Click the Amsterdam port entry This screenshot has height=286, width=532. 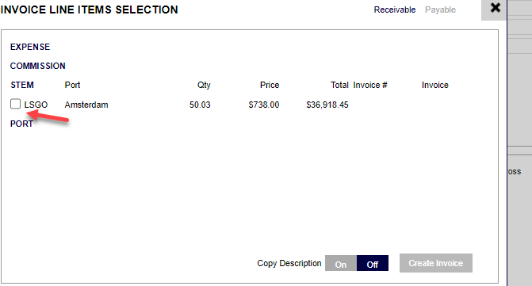(x=86, y=105)
